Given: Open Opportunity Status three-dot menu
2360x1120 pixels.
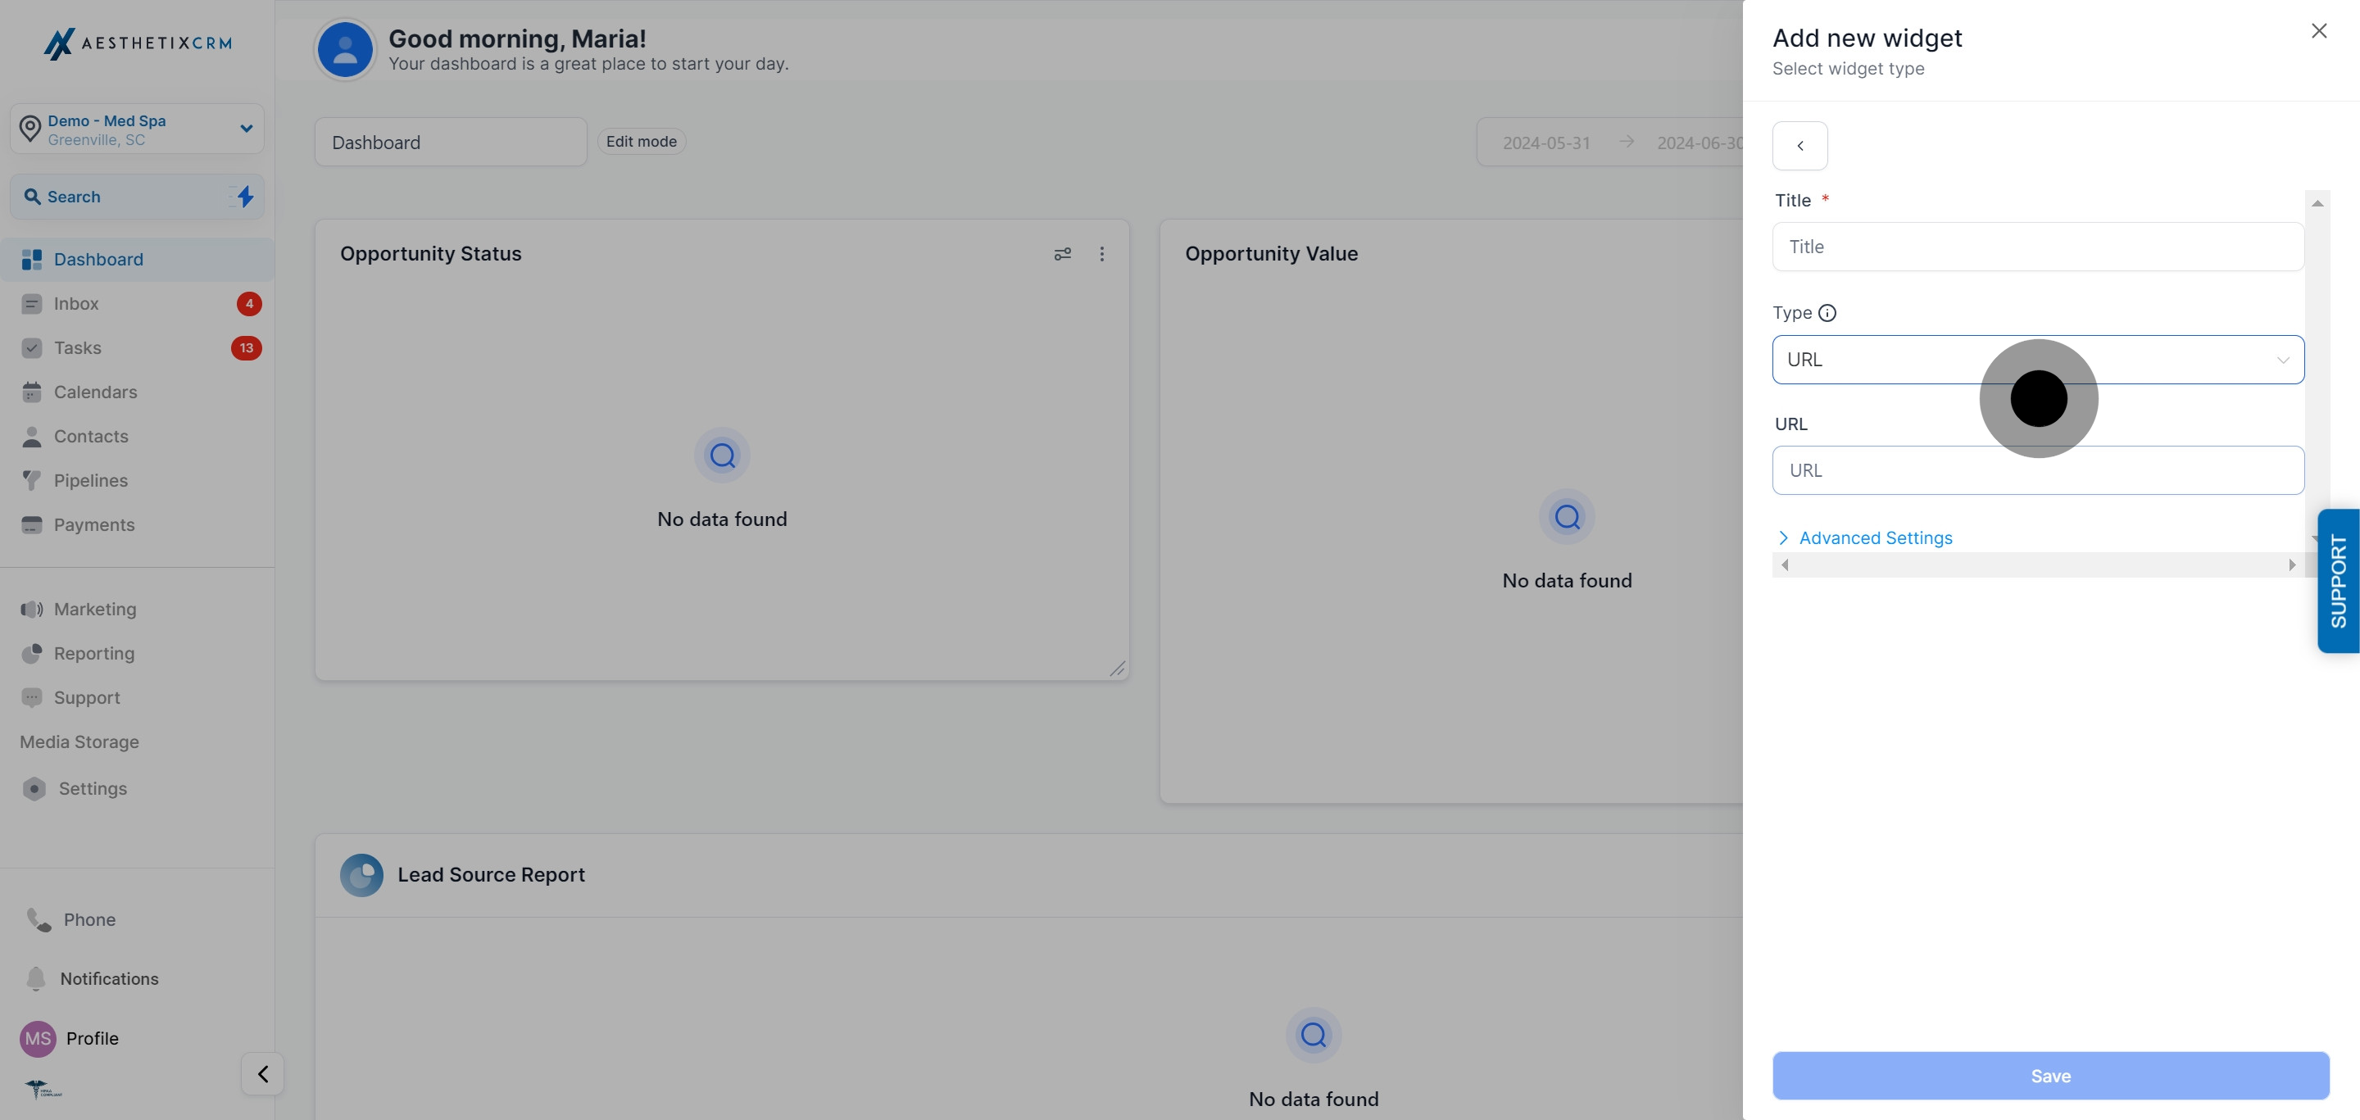Looking at the screenshot, I should pyautogui.click(x=1102, y=254).
